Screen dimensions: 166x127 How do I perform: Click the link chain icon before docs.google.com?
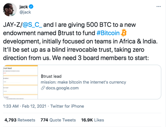tap(43, 88)
